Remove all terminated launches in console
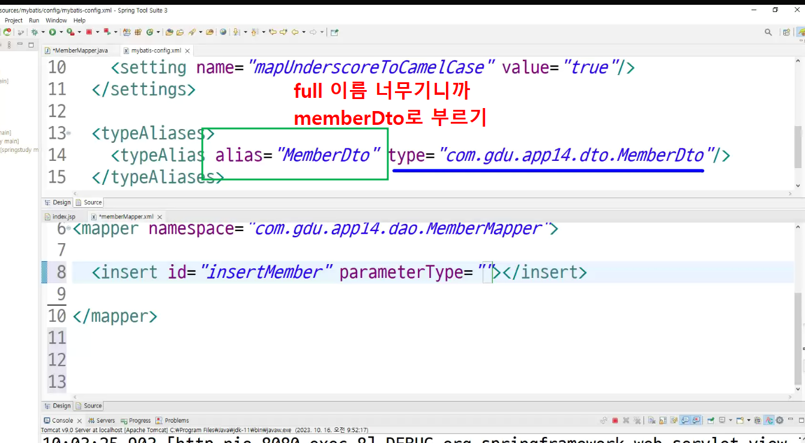Screen dimensions: 805x443 637,420
